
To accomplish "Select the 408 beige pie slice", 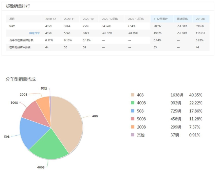I will (x=67, y=123).
